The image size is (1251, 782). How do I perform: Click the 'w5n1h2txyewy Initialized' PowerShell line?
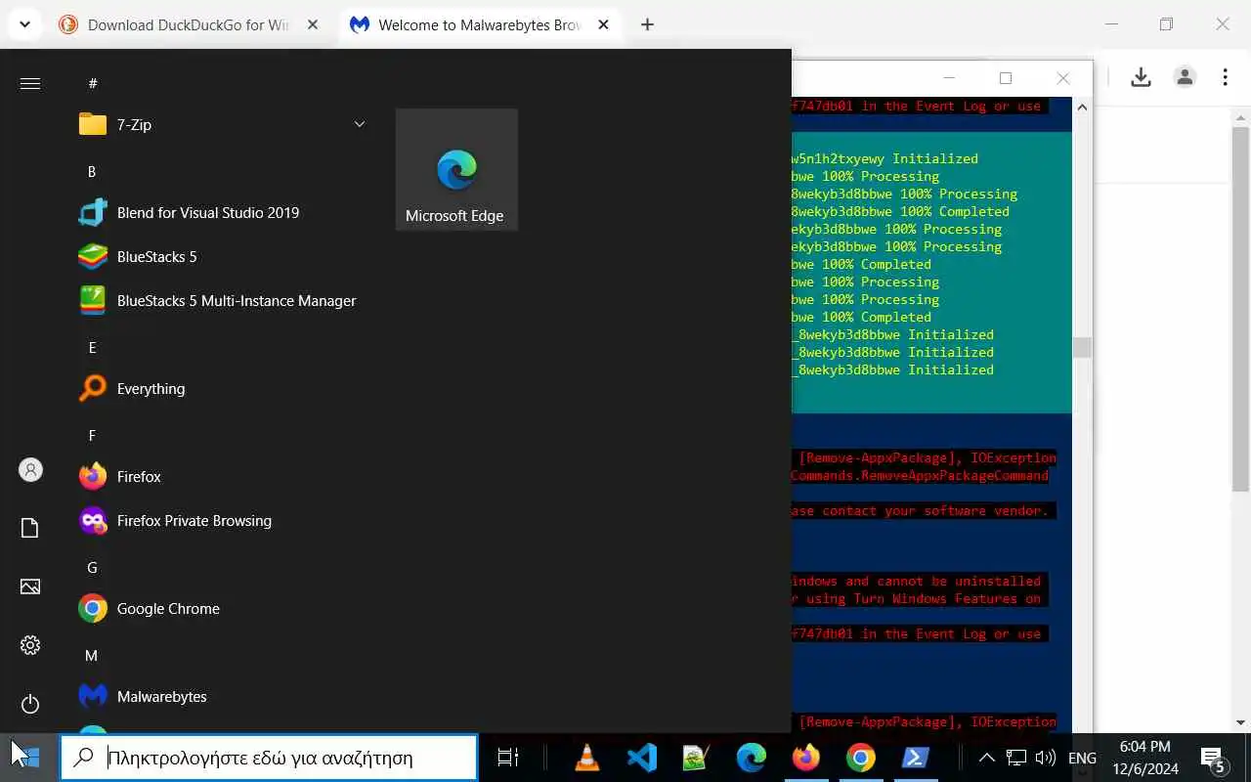(884, 158)
